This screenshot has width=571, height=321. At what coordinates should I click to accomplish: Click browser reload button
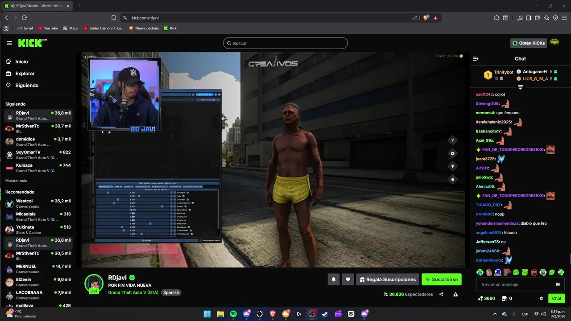click(24, 18)
